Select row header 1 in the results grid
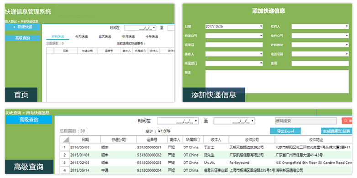The image size is (357, 178). pos(65,147)
